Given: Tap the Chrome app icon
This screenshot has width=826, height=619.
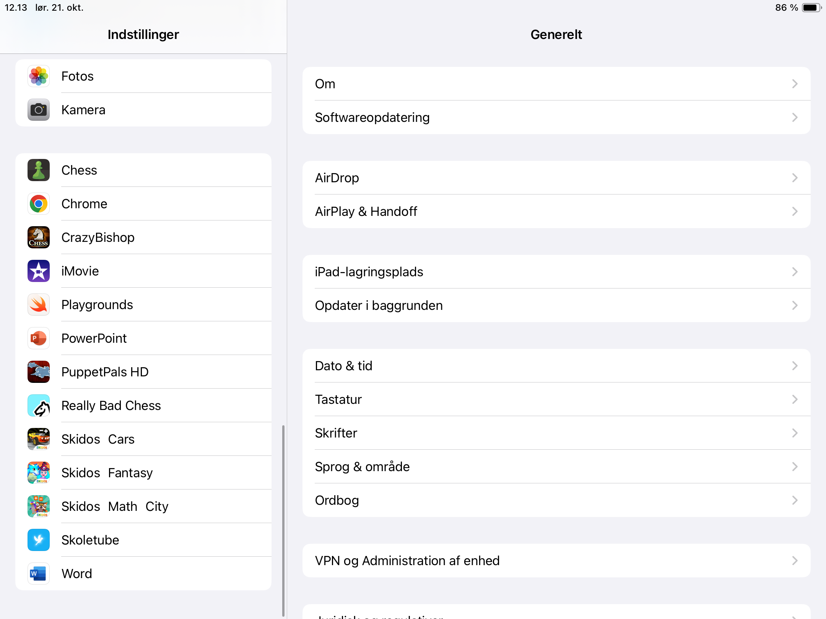Looking at the screenshot, I should [39, 204].
